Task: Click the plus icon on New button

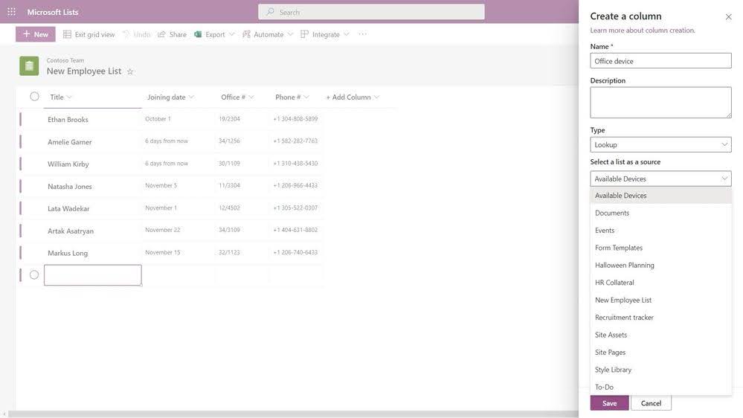Action: click(27, 34)
